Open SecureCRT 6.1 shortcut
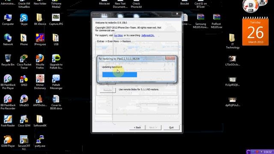 [x=24, y=142]
